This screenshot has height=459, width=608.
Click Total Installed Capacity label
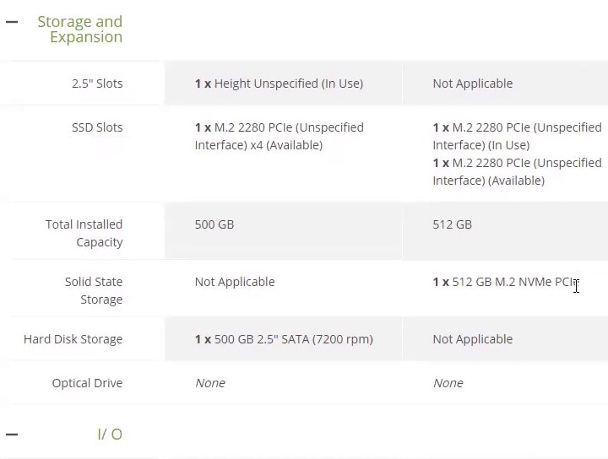pyautogui.click(x=84, y=233)
